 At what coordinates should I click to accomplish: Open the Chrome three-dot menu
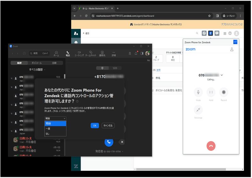point(241,16)
